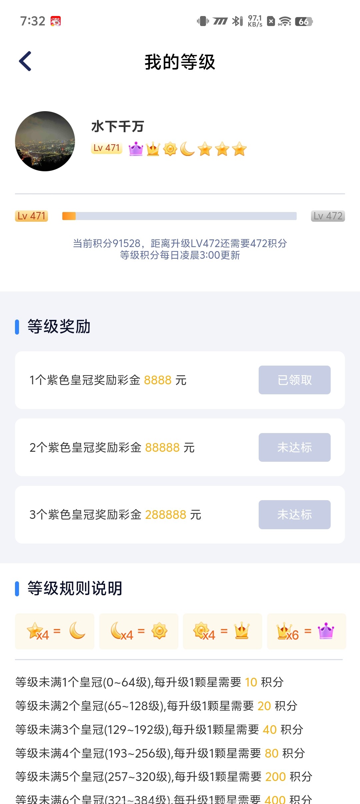Screen dimensions: 360x804
Task: Tap the back arrow icon
Action: (x=25, y=61)
